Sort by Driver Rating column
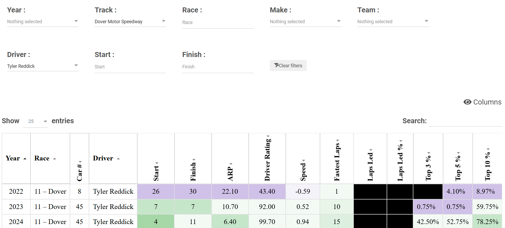 pyautogui.click(x=267, y=158)
